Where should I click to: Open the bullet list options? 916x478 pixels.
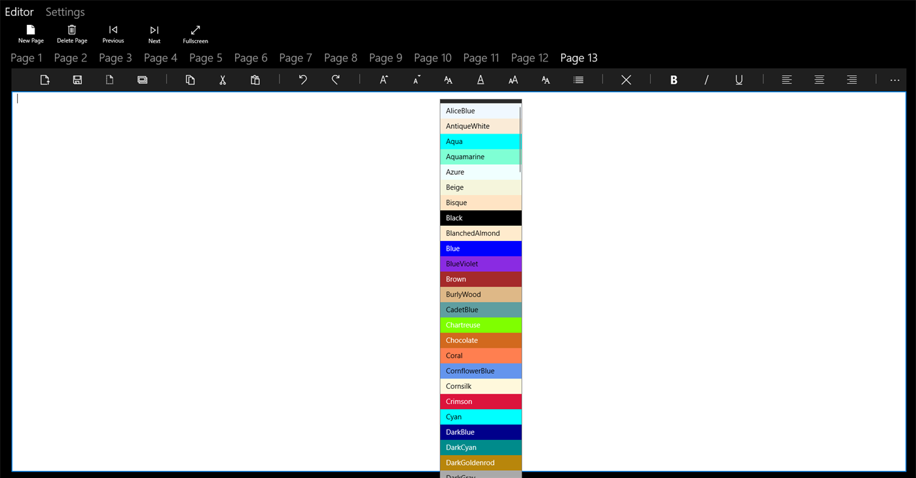(577, 79)
